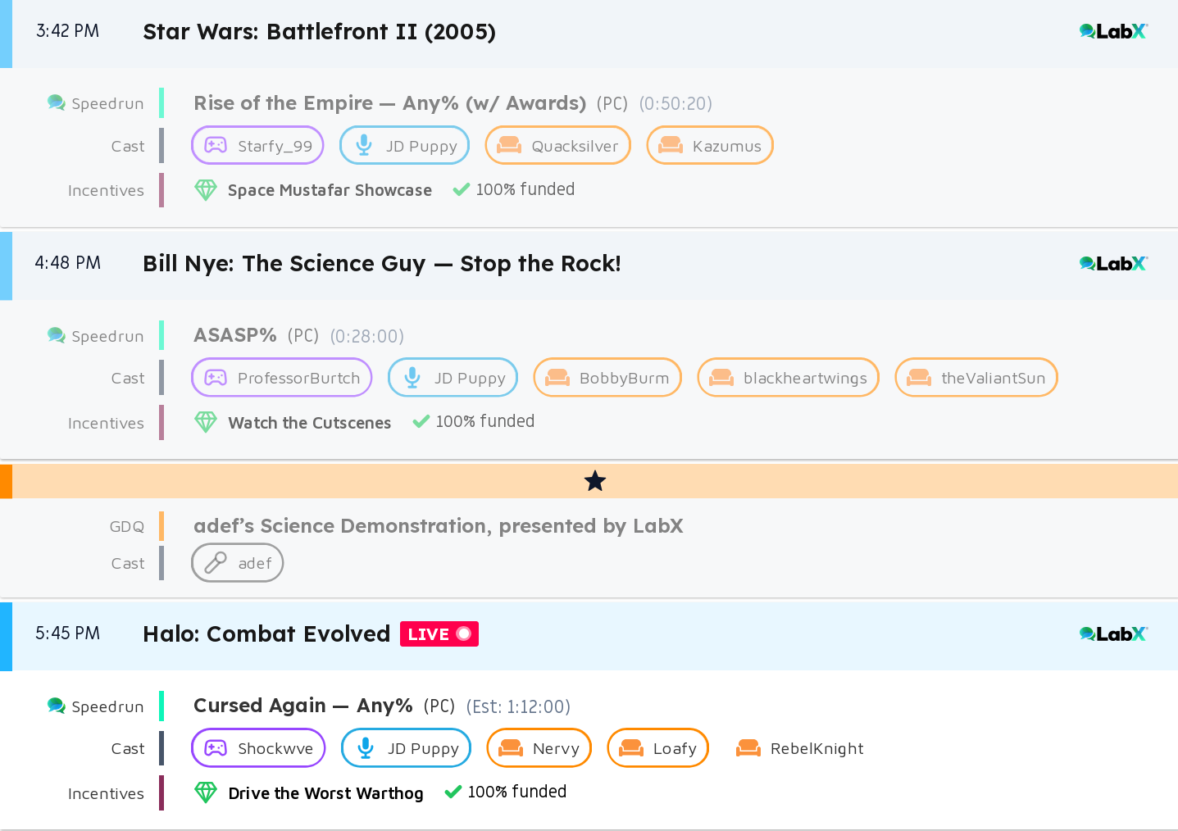Click the Cursed Again — Any% category text
The image size is (1178, 831).
tap(303, 706)
